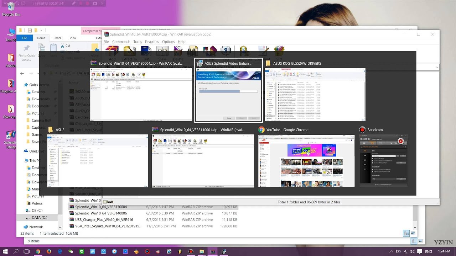Switch Explorer to large icons view button
This screenshot has width=456, height=256.
(x=413, y=233)
